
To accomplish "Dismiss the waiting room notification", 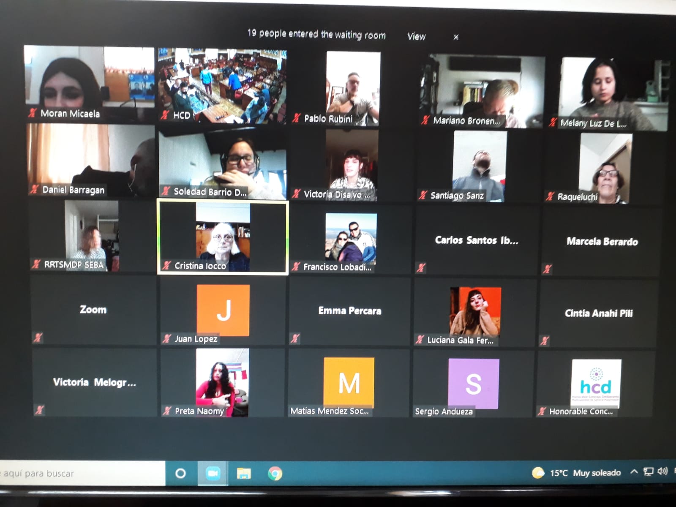I will click(x=456, y=37).
